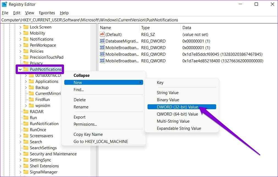278x177 pixels.
Task: Click the Type column header
Action: pos(160,28)
